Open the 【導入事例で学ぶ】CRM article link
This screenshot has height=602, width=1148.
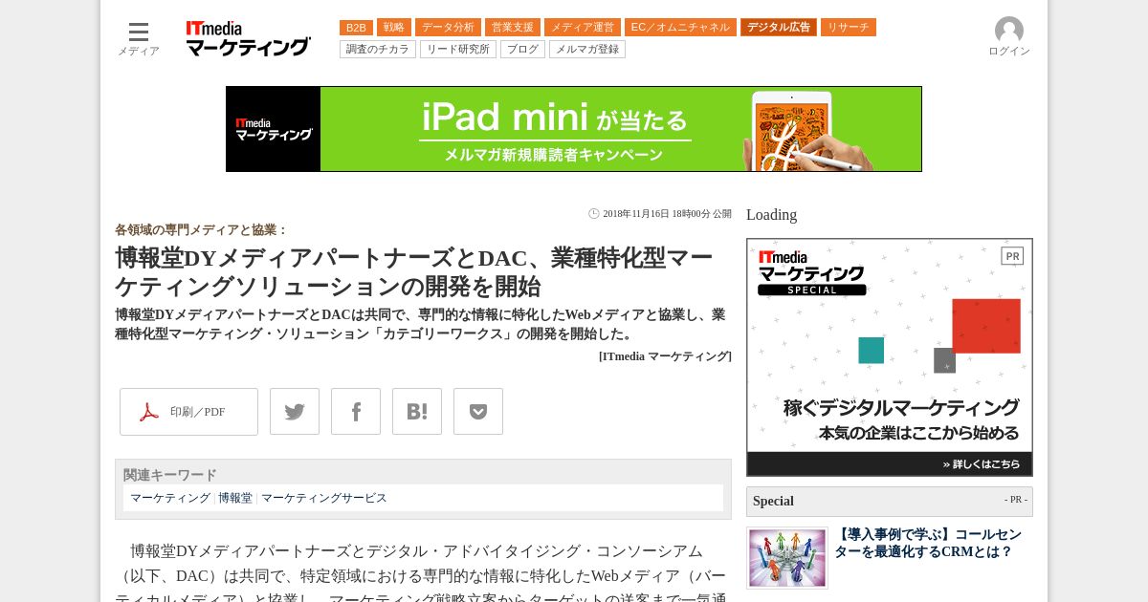pyautogui.click(x=928, y=544)
